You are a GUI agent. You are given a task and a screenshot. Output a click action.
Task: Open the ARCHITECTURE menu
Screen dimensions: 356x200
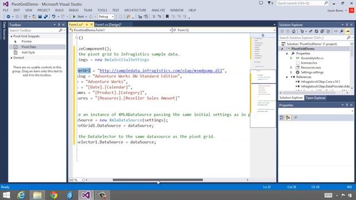click(135, 10)
